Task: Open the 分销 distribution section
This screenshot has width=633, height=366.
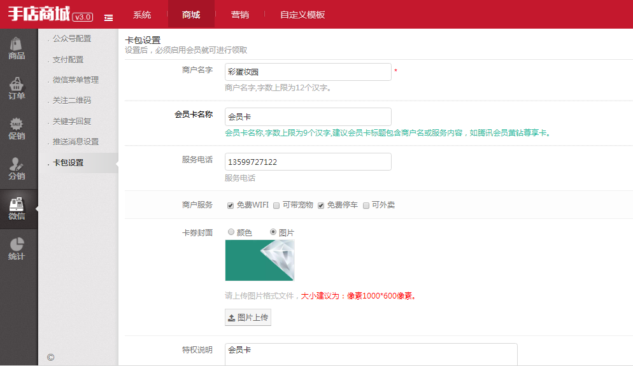Action: tap(17, 169)
